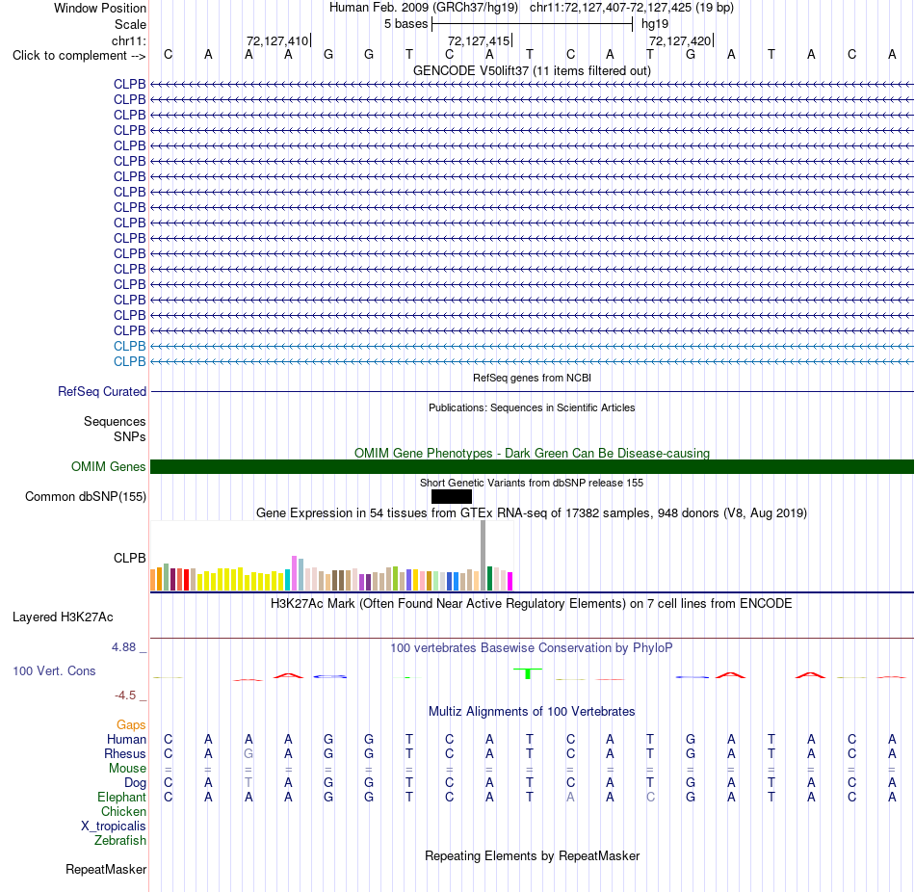Click the OMIM Gene Phenotypes track title

532,453
